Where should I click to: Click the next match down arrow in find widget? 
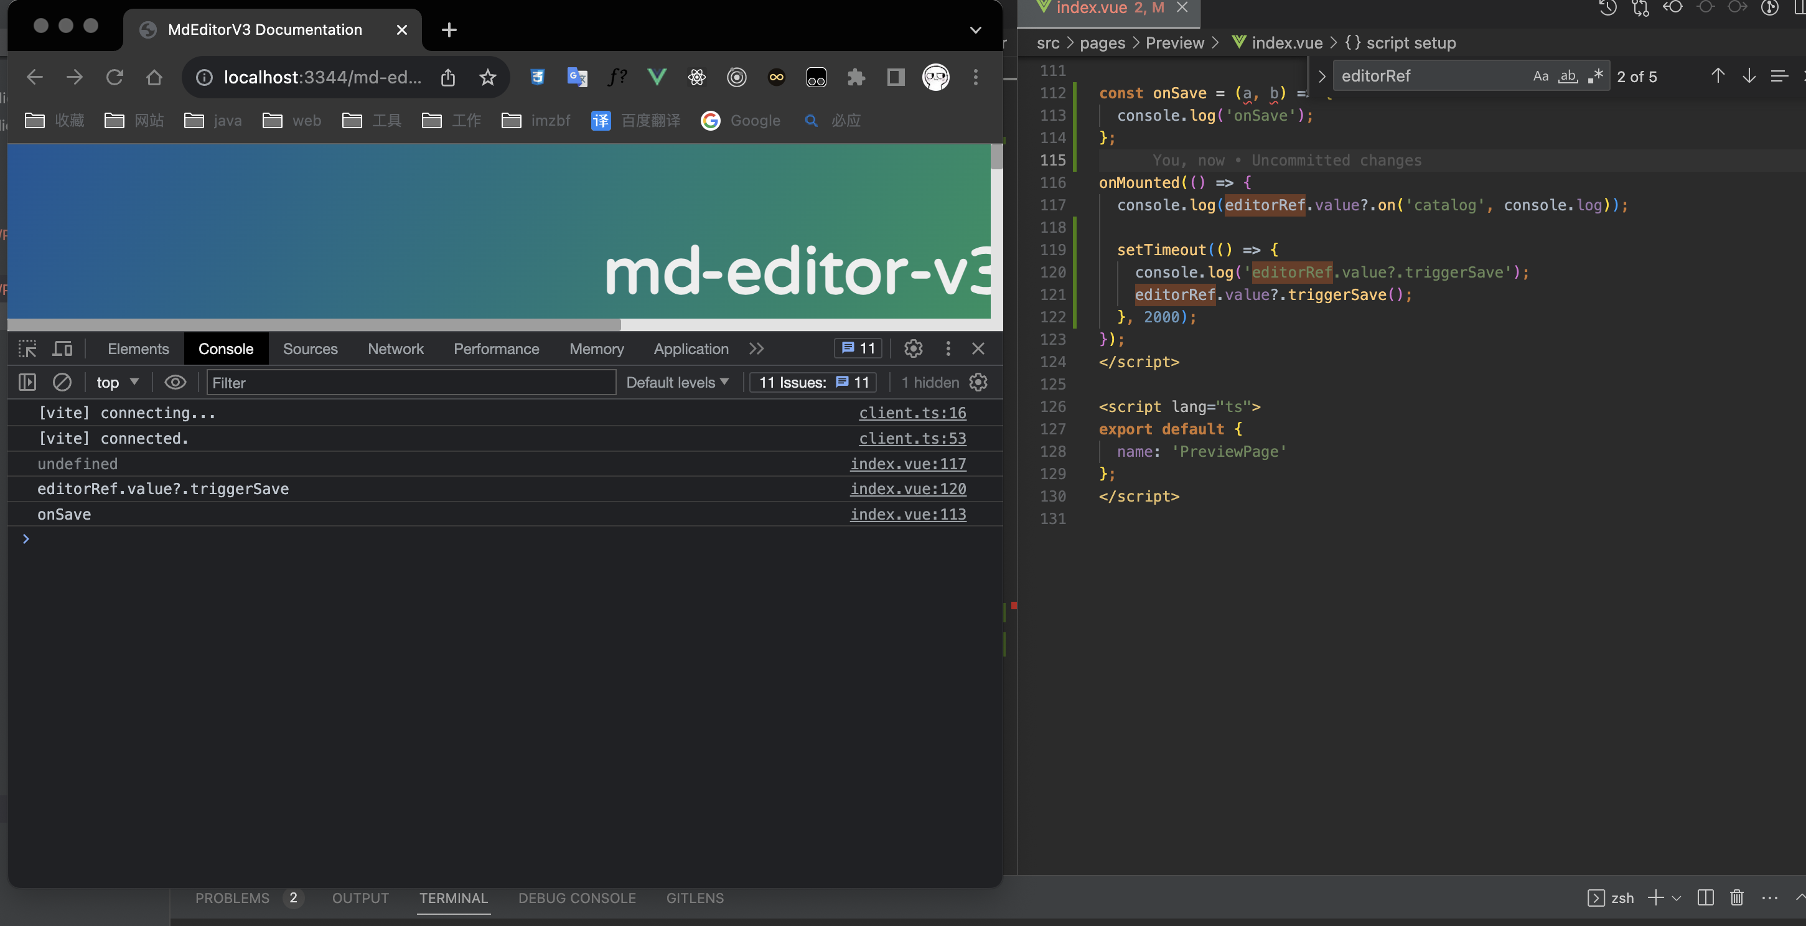[1749, 76]
